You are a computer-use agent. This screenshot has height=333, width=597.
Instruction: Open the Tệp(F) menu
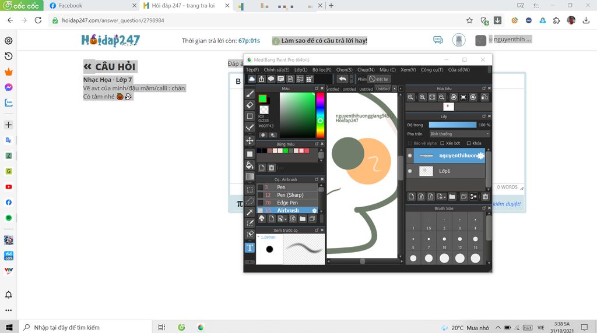(252, 70)
